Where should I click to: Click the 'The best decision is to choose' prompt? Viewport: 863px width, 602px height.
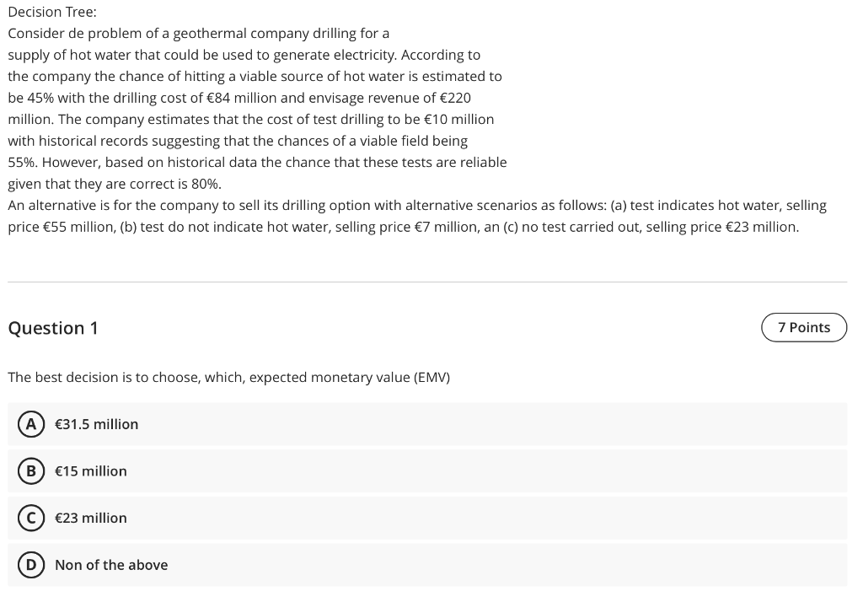pos(228,378)
